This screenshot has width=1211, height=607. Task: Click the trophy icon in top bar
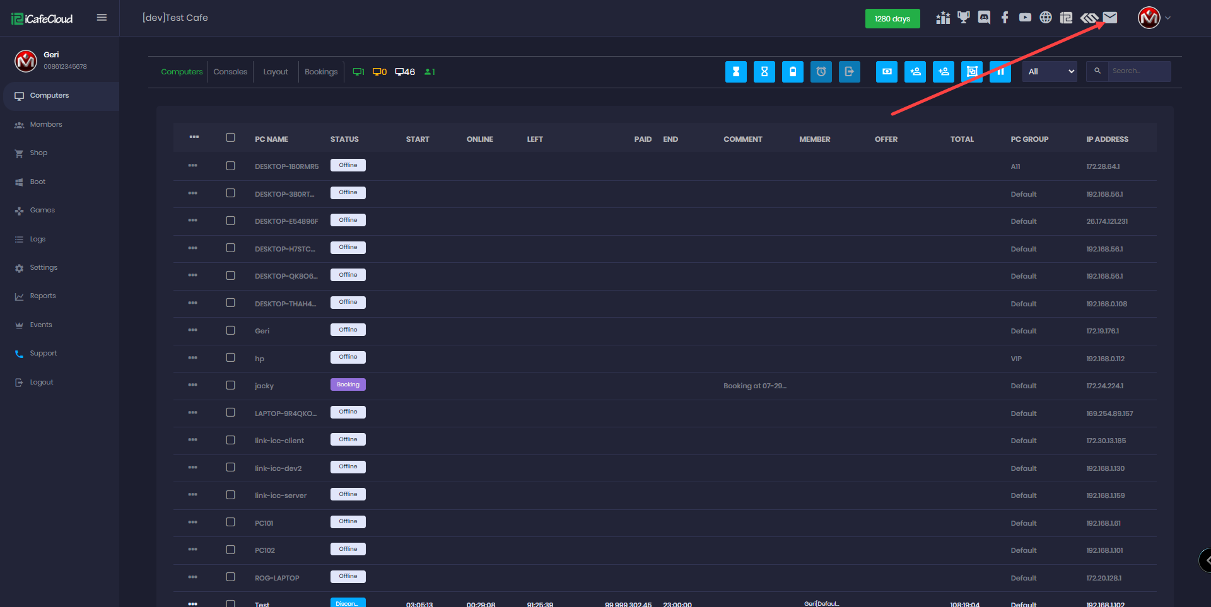click(963, 18)
